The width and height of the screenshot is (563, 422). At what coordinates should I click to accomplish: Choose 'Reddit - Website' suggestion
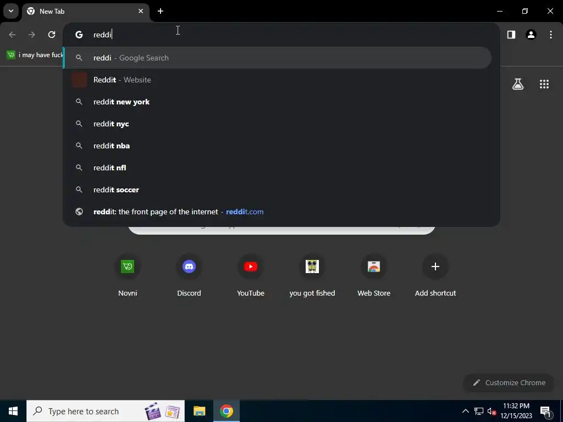(277, 80)
